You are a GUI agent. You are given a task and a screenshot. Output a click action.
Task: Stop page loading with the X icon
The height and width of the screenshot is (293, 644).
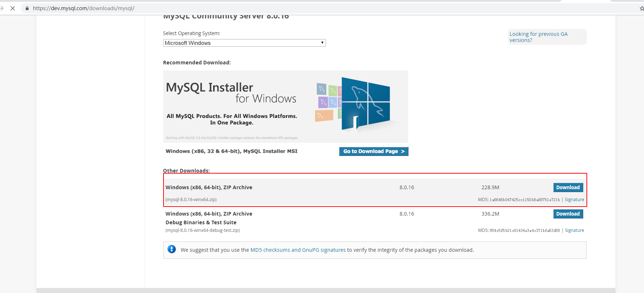[13, 8]
